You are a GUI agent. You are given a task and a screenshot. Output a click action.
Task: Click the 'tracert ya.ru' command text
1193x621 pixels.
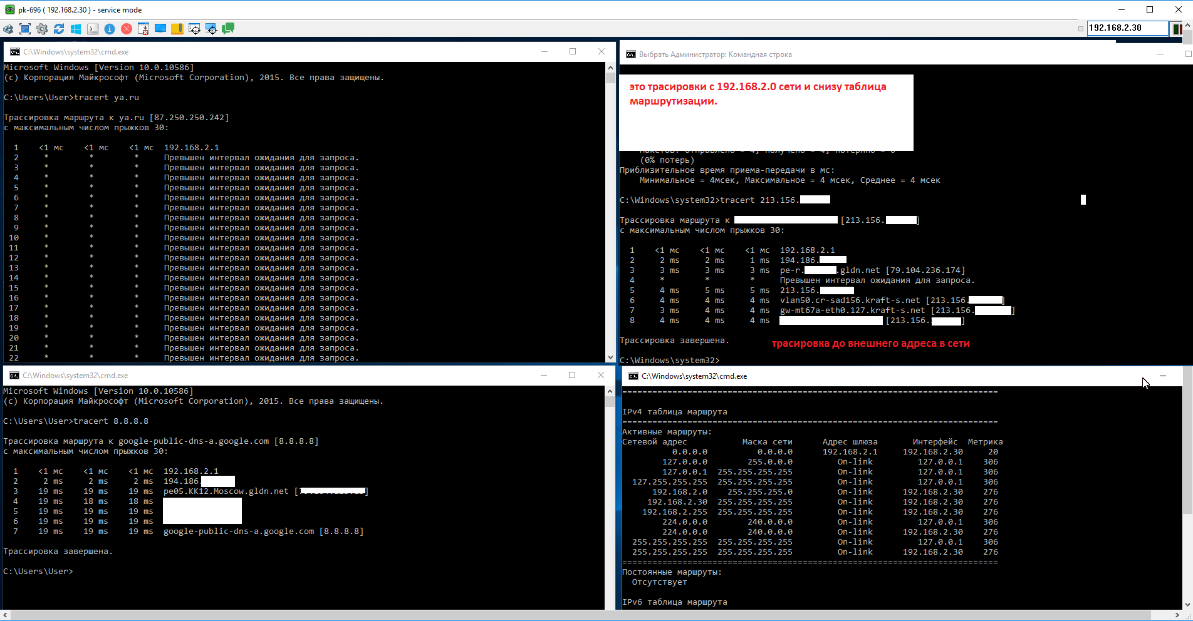click(x=107, y=98)
